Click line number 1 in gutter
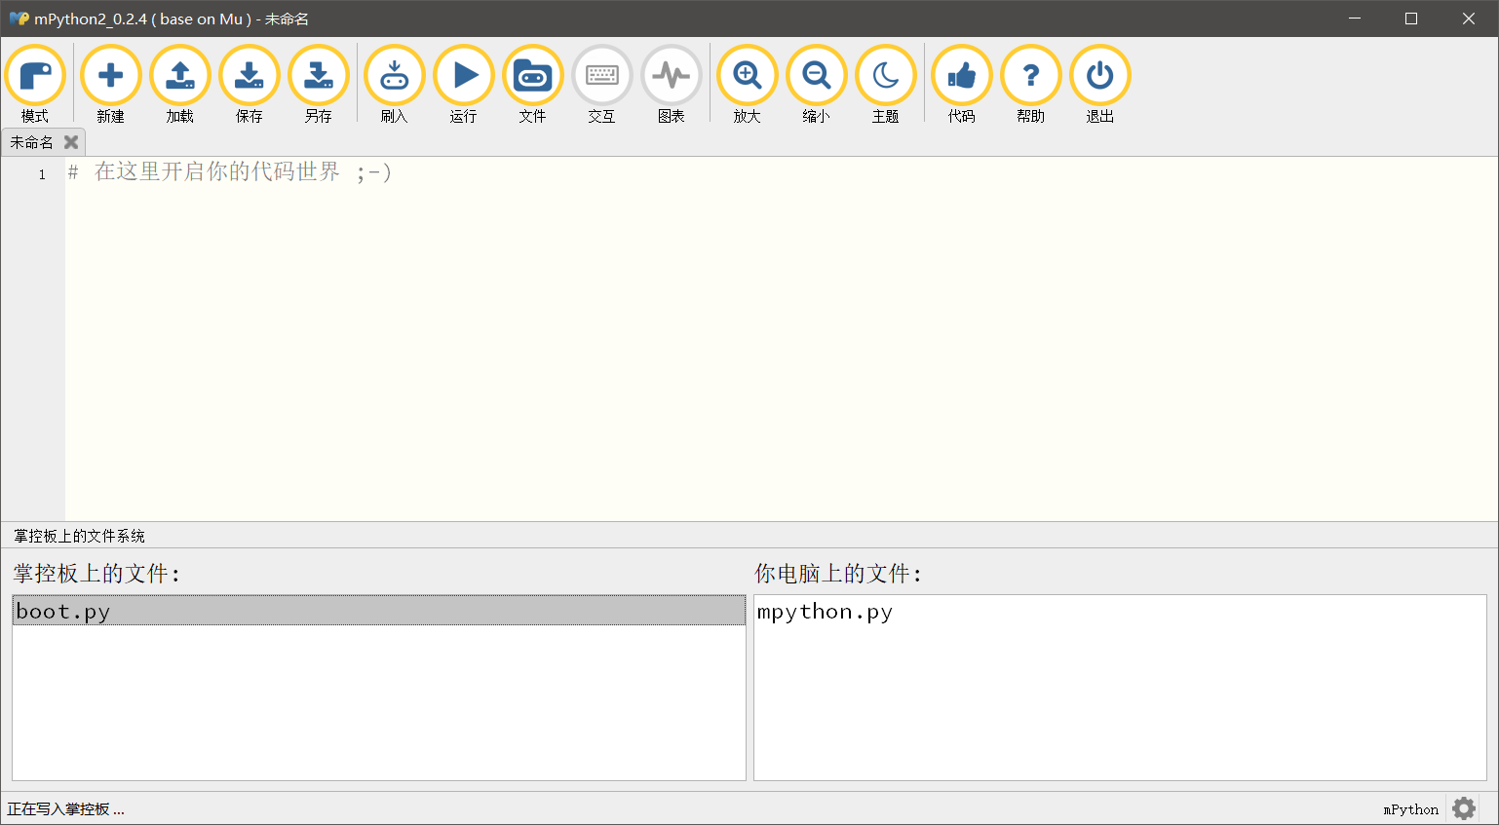Image resolution: width=1499 pixels, height=825 pixels. coord(42,174)
